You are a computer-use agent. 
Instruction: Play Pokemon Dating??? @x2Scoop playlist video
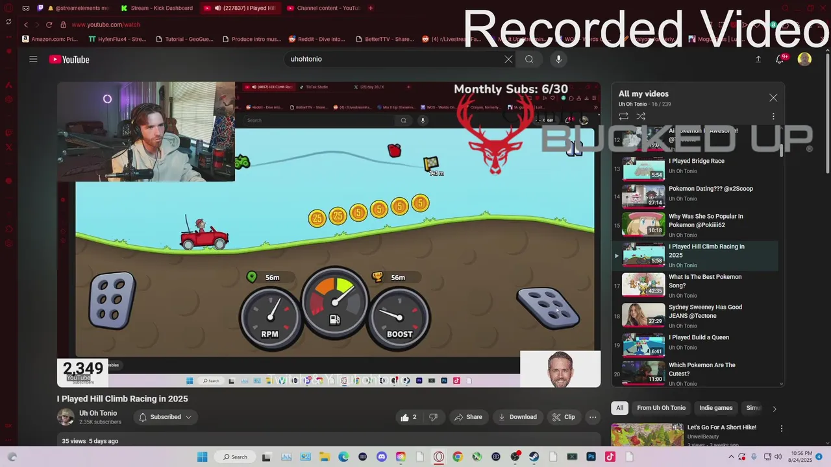point(695,196)
